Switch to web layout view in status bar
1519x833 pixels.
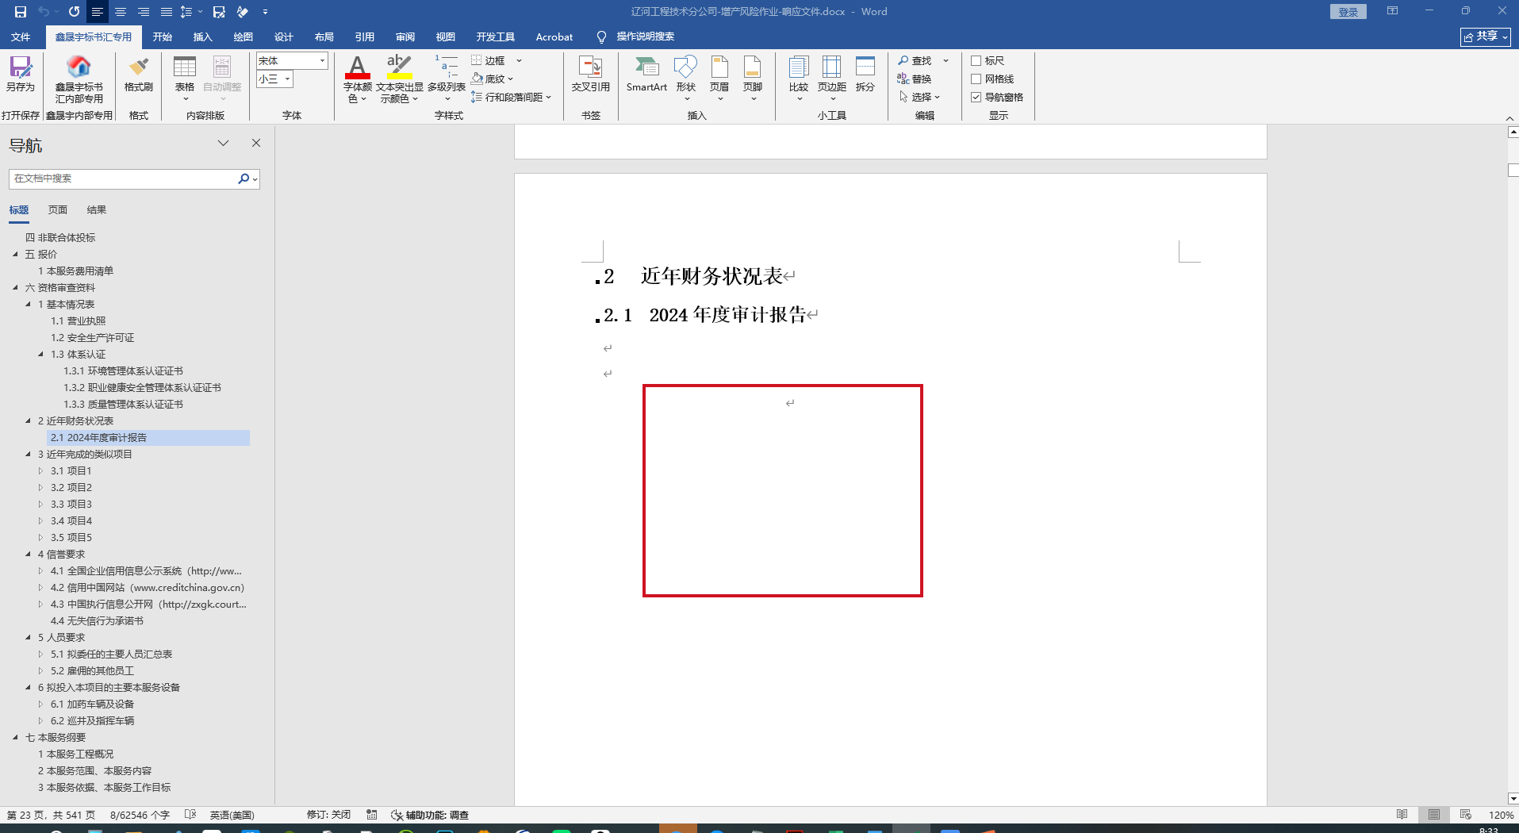(1465, 815)
